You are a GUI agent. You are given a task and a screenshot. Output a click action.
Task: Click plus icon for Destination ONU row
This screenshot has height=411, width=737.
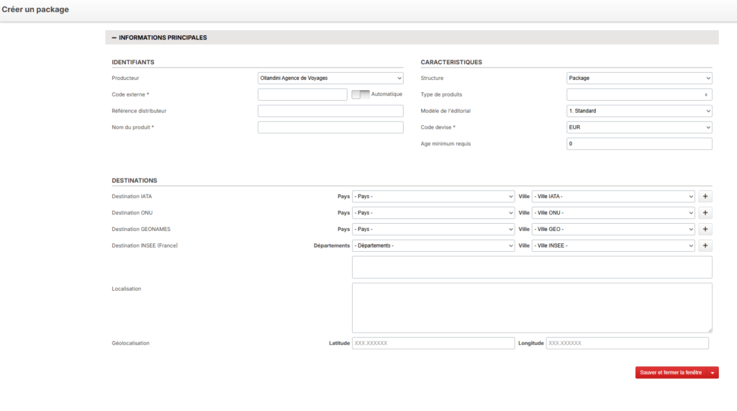[705, 212]
